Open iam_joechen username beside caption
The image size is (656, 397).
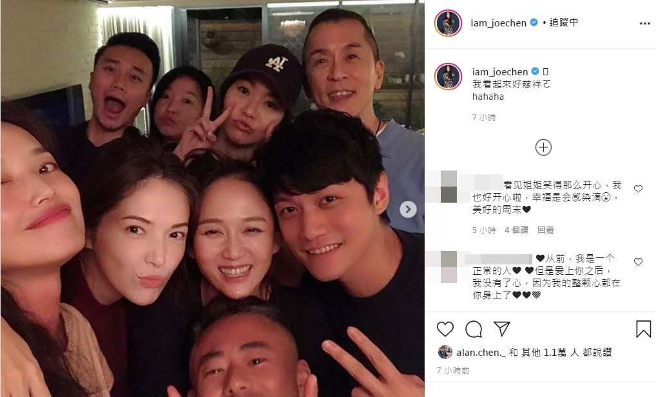point(500,72)
